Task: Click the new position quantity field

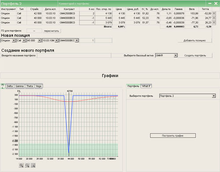Action: click(87, 41)
